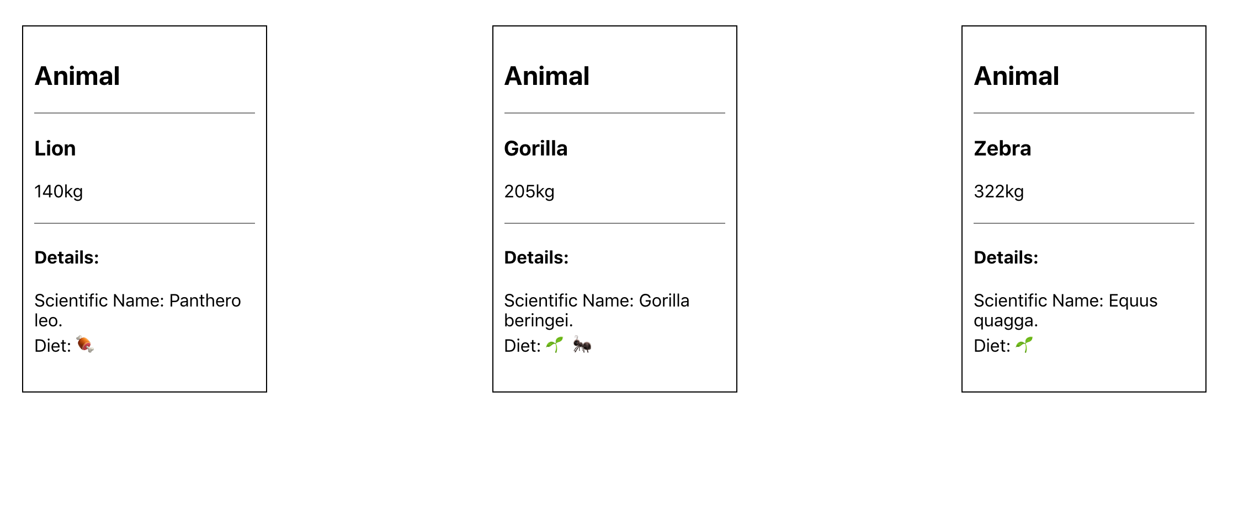This screenshot has width=1233, height=505.
Task: Click Diet label in Lion card
Action: coord(52,346)
